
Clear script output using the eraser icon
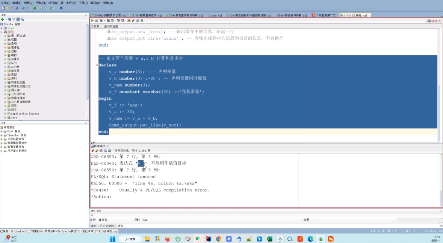click(x=97, y=151)
